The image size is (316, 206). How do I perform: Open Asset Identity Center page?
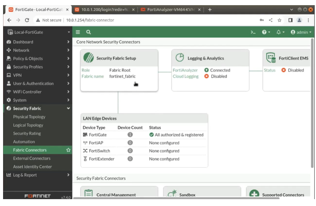point(32,167)
